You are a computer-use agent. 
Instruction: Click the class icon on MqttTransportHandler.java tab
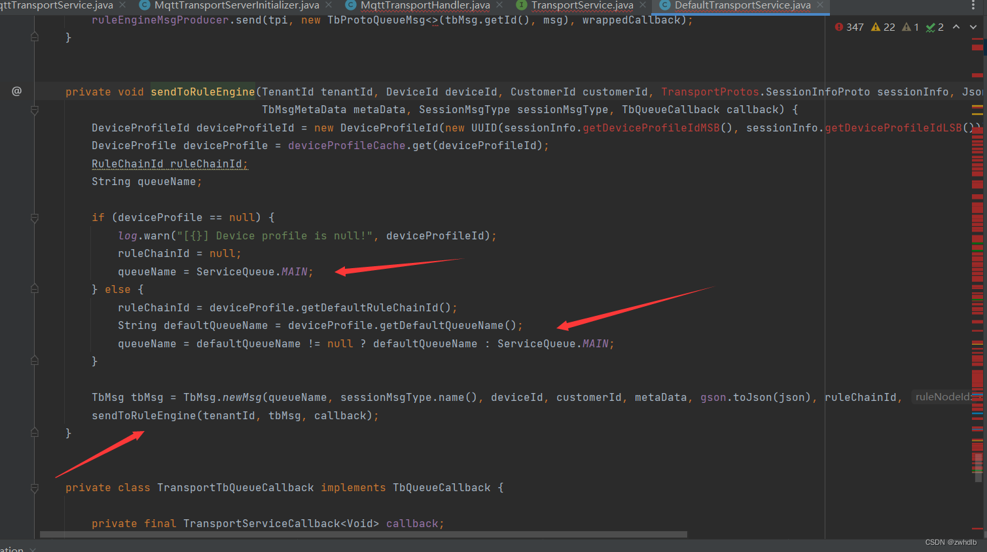click(x=351, y=5)
